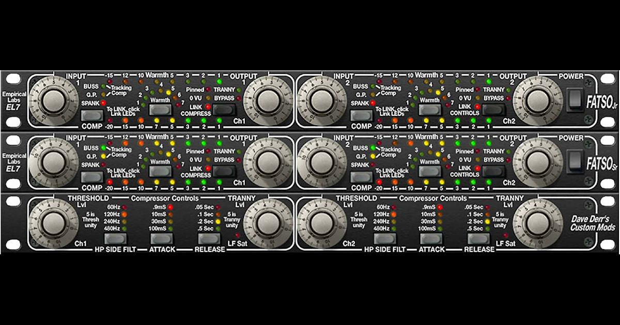
Task: Cycle the Ch2 HP SIDE FILT button
Action: (384, 239)
